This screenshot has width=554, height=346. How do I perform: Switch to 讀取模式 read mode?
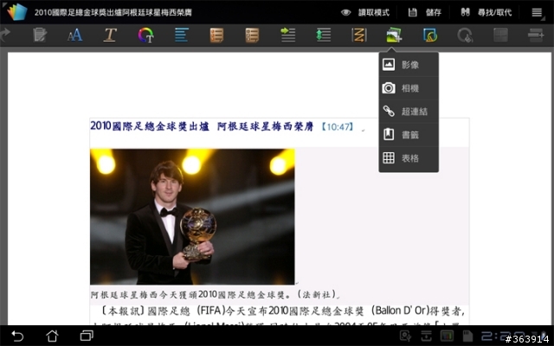click(365, 12)
